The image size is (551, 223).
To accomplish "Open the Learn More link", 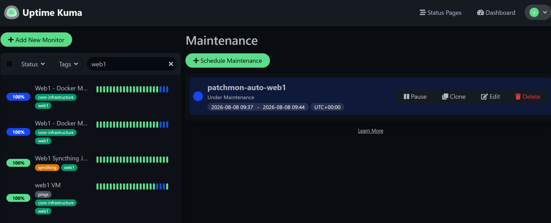I will pyautogui.click(x=371, y=131).
